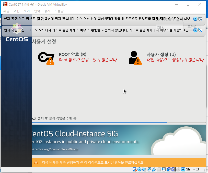Click the mouse integration status icon
The height and width of the screenshot is (173, 208).
coord(178,169)
